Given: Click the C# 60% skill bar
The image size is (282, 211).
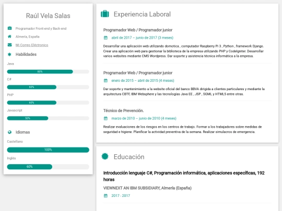Looking at the screenshot, I should coord(48,87).
